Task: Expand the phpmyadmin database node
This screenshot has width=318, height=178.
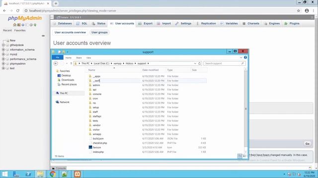Action: click(x=3, y=64)
